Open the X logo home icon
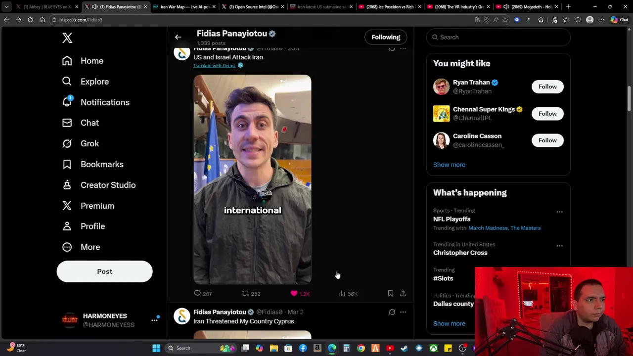 pyautogui.click(x=67, y=38)
